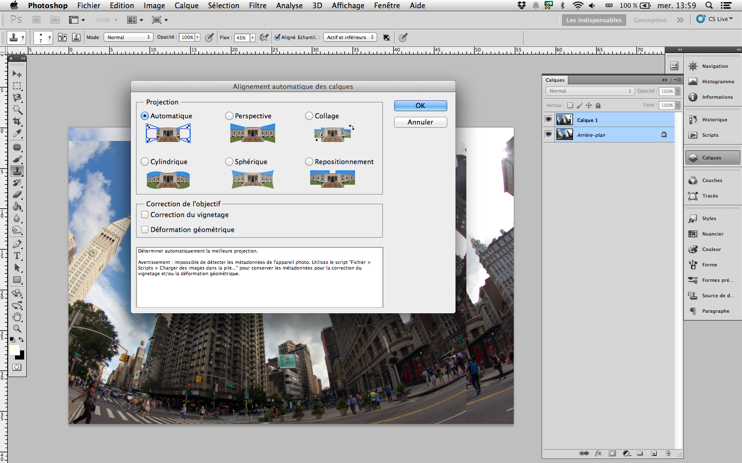Select the Move tool in the toolbox
This screenshot has height=463, width=742.
coord(17,74)
